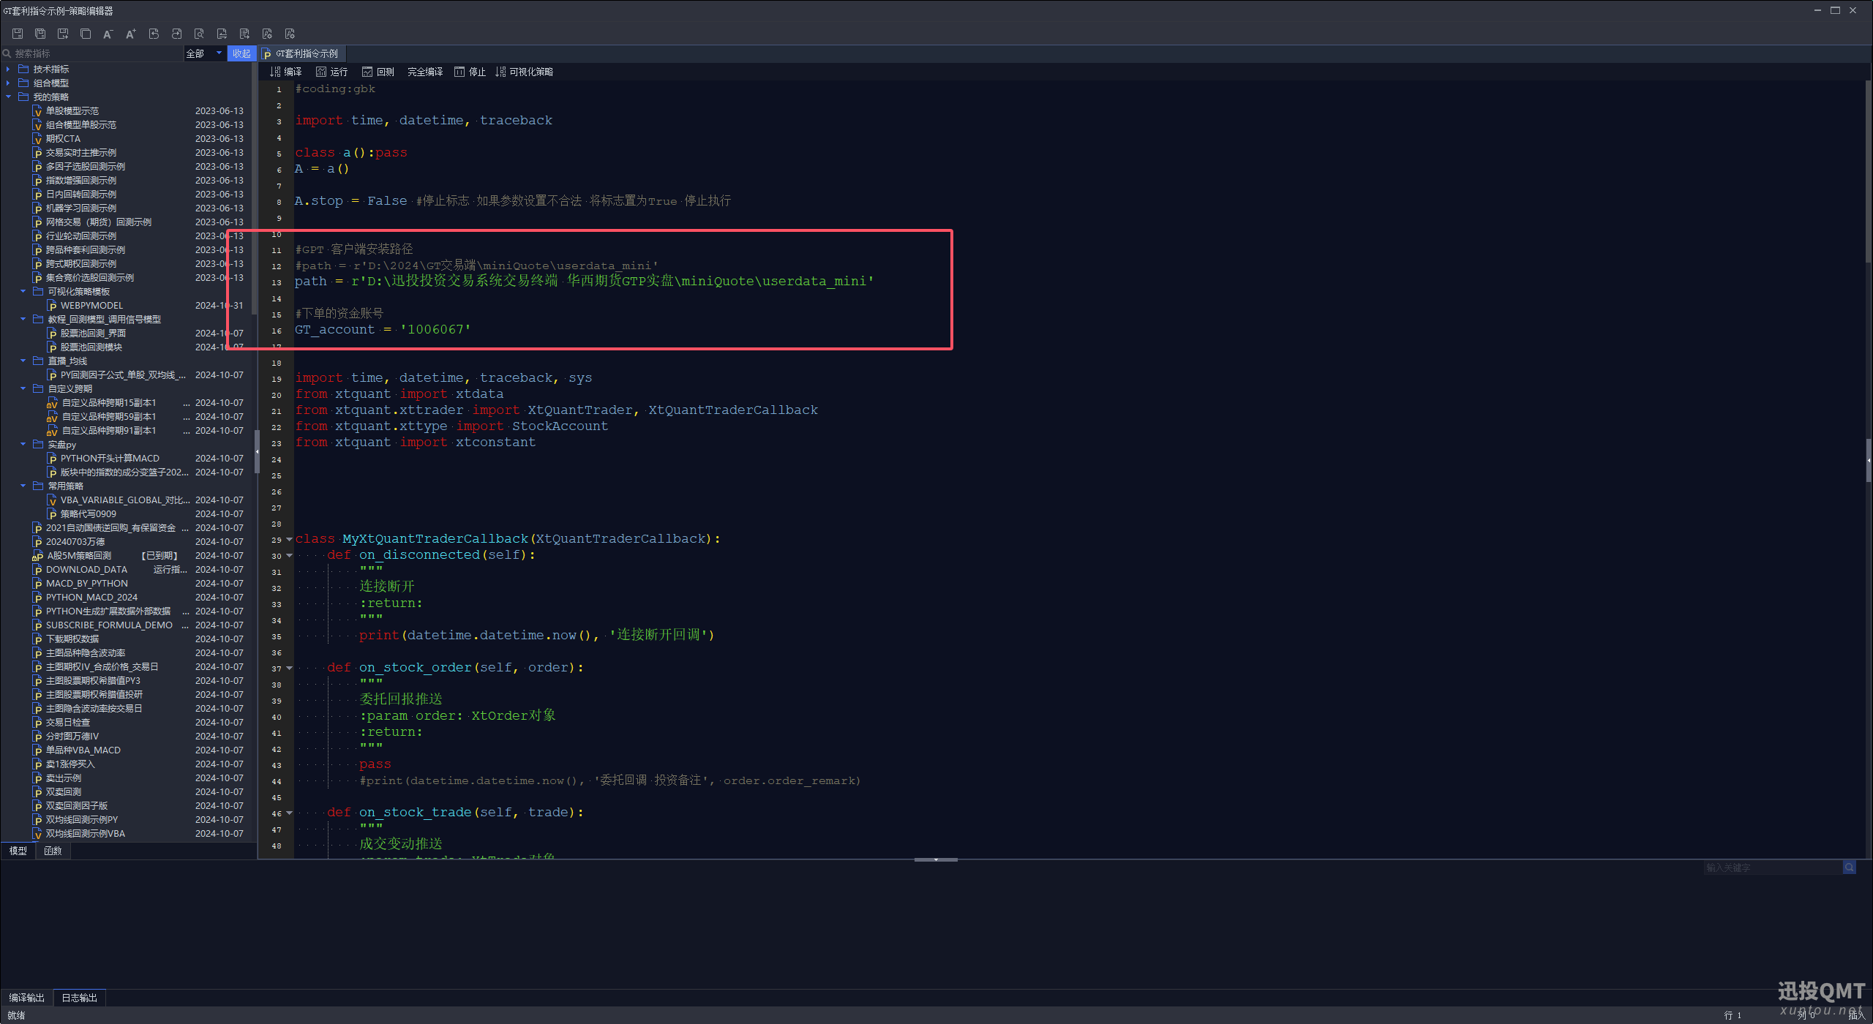This screenshot has width=1873, height=1024.
Task: Switch to the 日志输出 tab
Action: pyautogui.click(x=79, y=998)
